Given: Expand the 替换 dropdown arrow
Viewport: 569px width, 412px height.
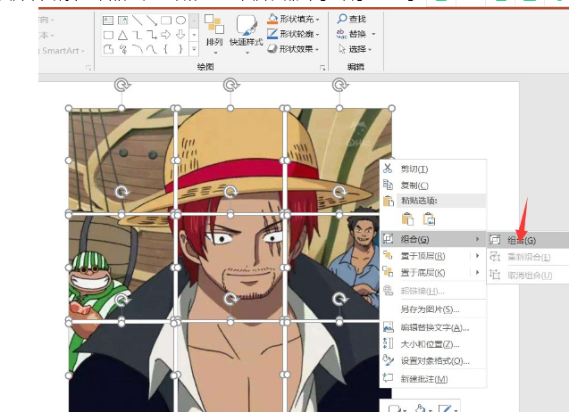Looking at the screenshot, I should 373,35.
